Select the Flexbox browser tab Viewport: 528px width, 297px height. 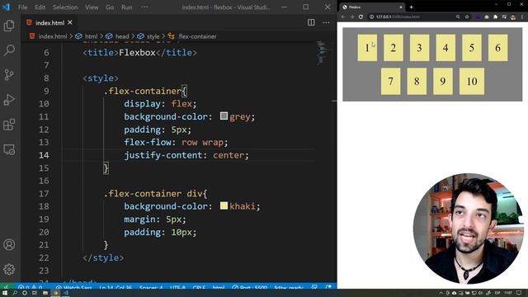(x=372, y=7)
